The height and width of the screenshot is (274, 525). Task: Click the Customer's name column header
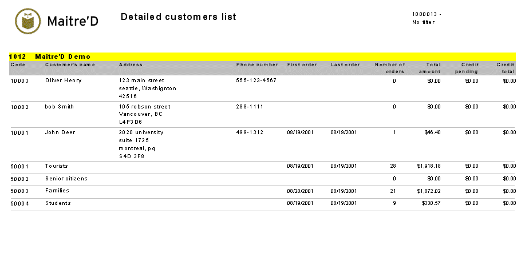(70, 65)
